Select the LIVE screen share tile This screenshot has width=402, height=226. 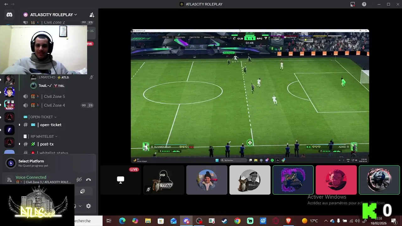[121, 180]
